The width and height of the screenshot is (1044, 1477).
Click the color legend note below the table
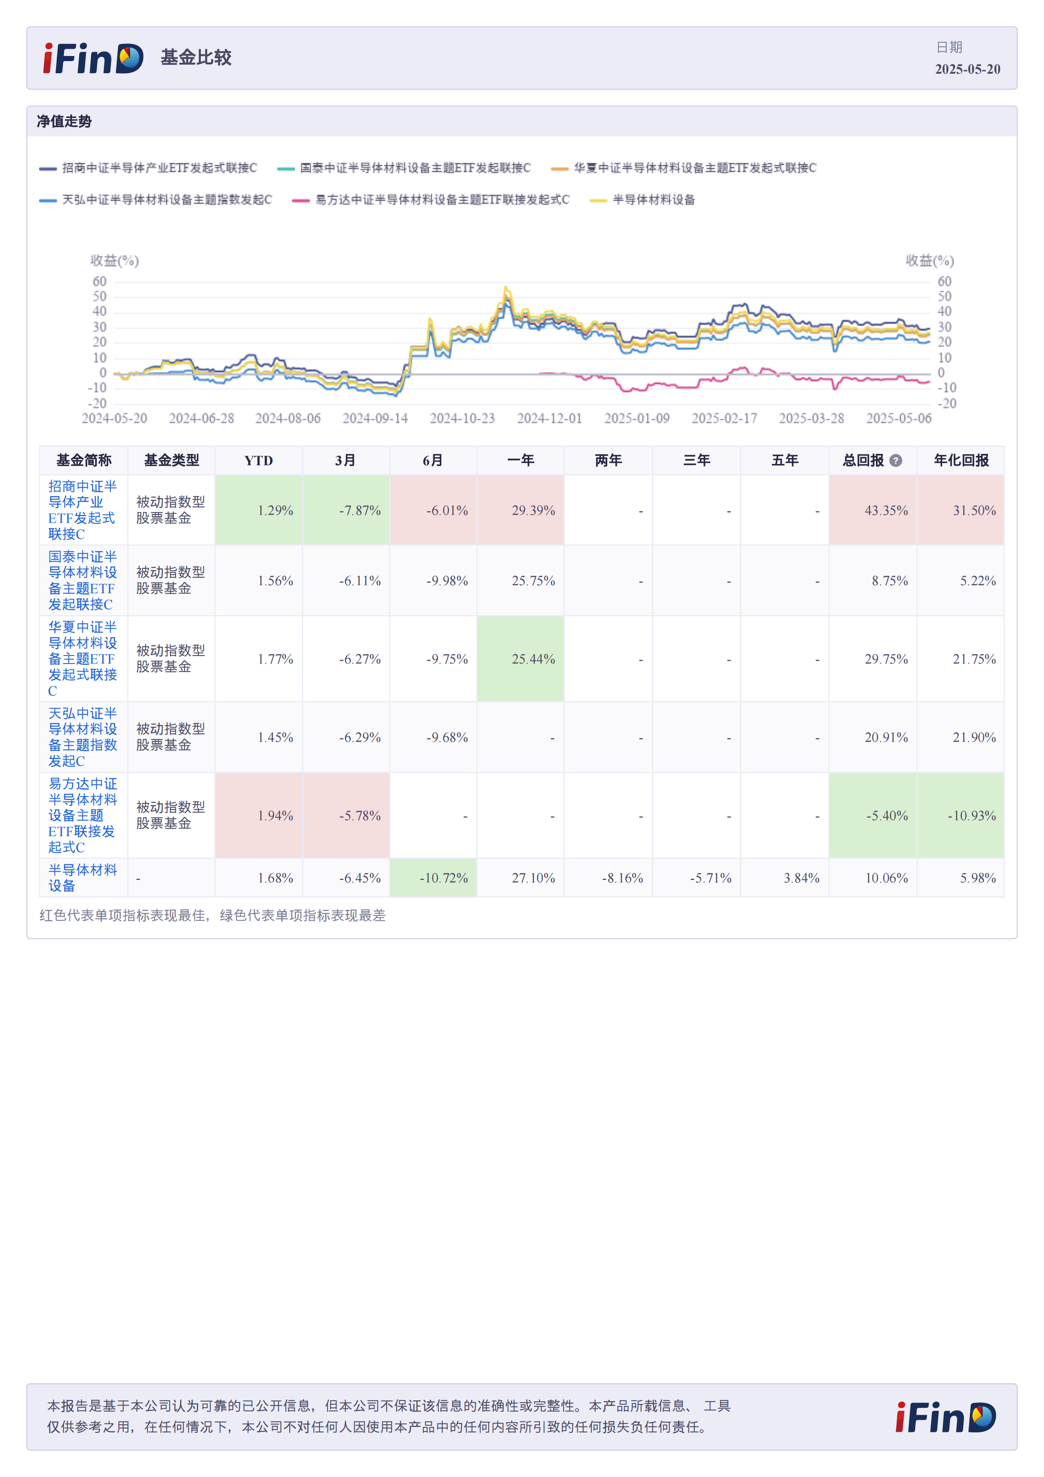click(x=212, y=915)
